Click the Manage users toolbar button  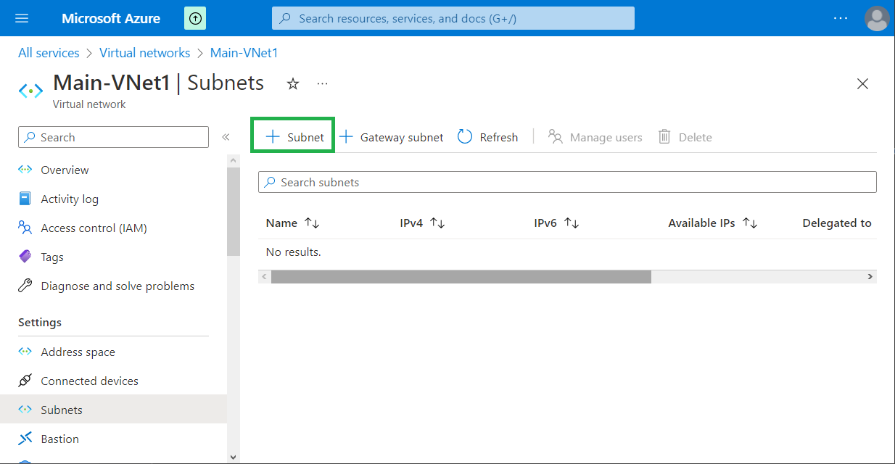(x=595, y=137)
